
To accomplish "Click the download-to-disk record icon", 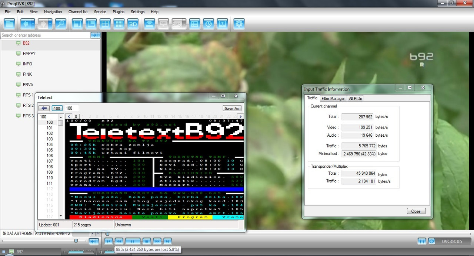I will click(150, 24).
